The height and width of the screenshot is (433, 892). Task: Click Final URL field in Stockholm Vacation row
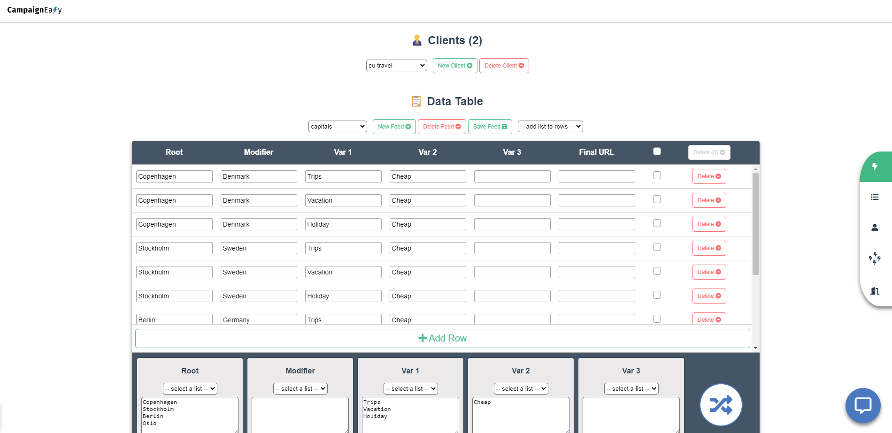(x=597, y=272)
